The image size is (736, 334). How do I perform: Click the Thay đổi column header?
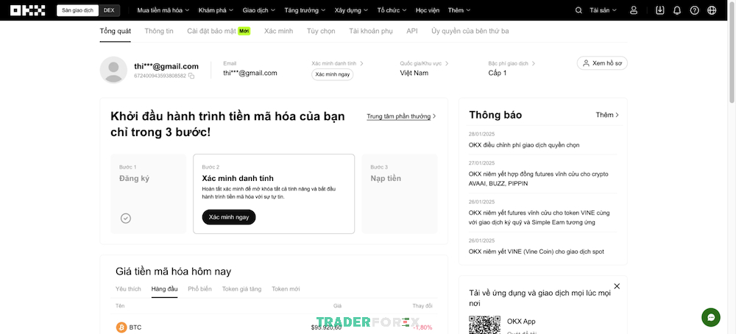[x=422, y=306]
